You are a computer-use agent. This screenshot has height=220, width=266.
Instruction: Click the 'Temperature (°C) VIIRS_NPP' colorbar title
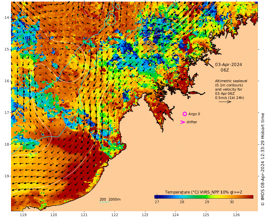(203, 192)
